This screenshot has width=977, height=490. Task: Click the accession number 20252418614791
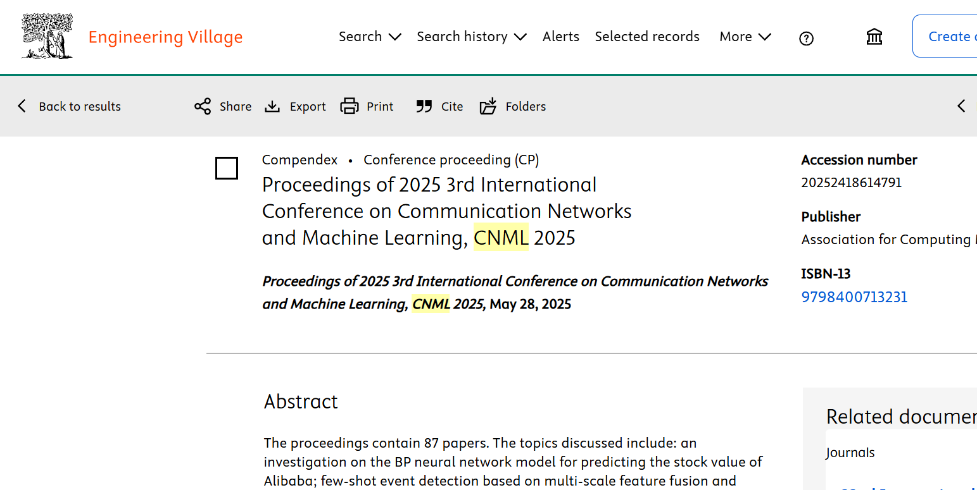852,183
